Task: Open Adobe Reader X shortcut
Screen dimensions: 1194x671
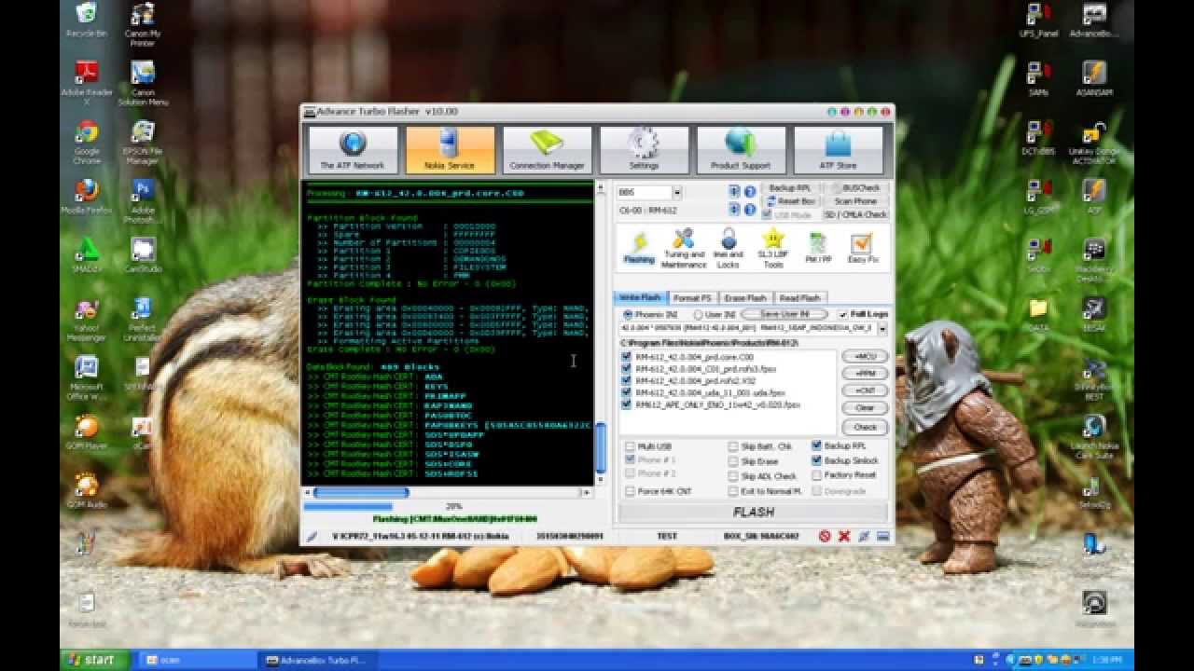Action: tap(87, 83)
